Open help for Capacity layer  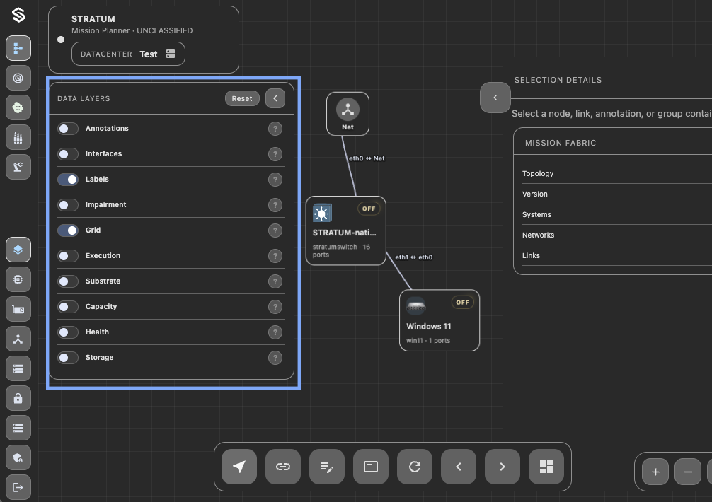275,307
